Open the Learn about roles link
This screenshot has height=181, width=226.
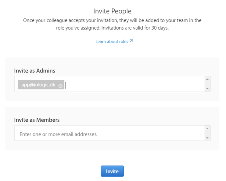point(112,42)
